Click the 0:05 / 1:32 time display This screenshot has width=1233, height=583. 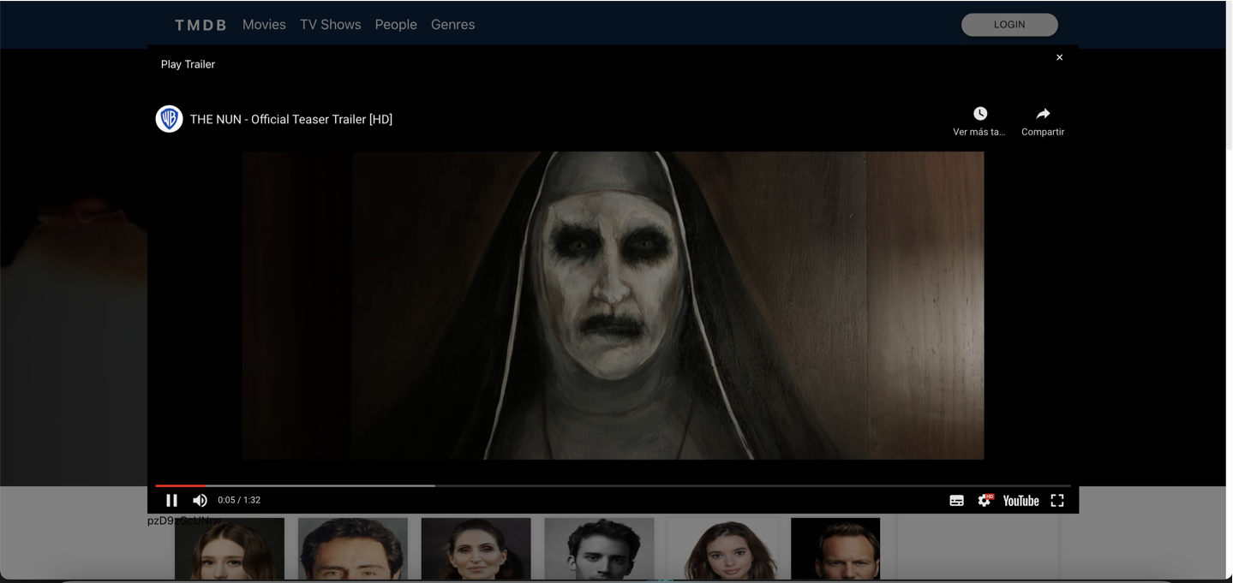tap(239, 500)
